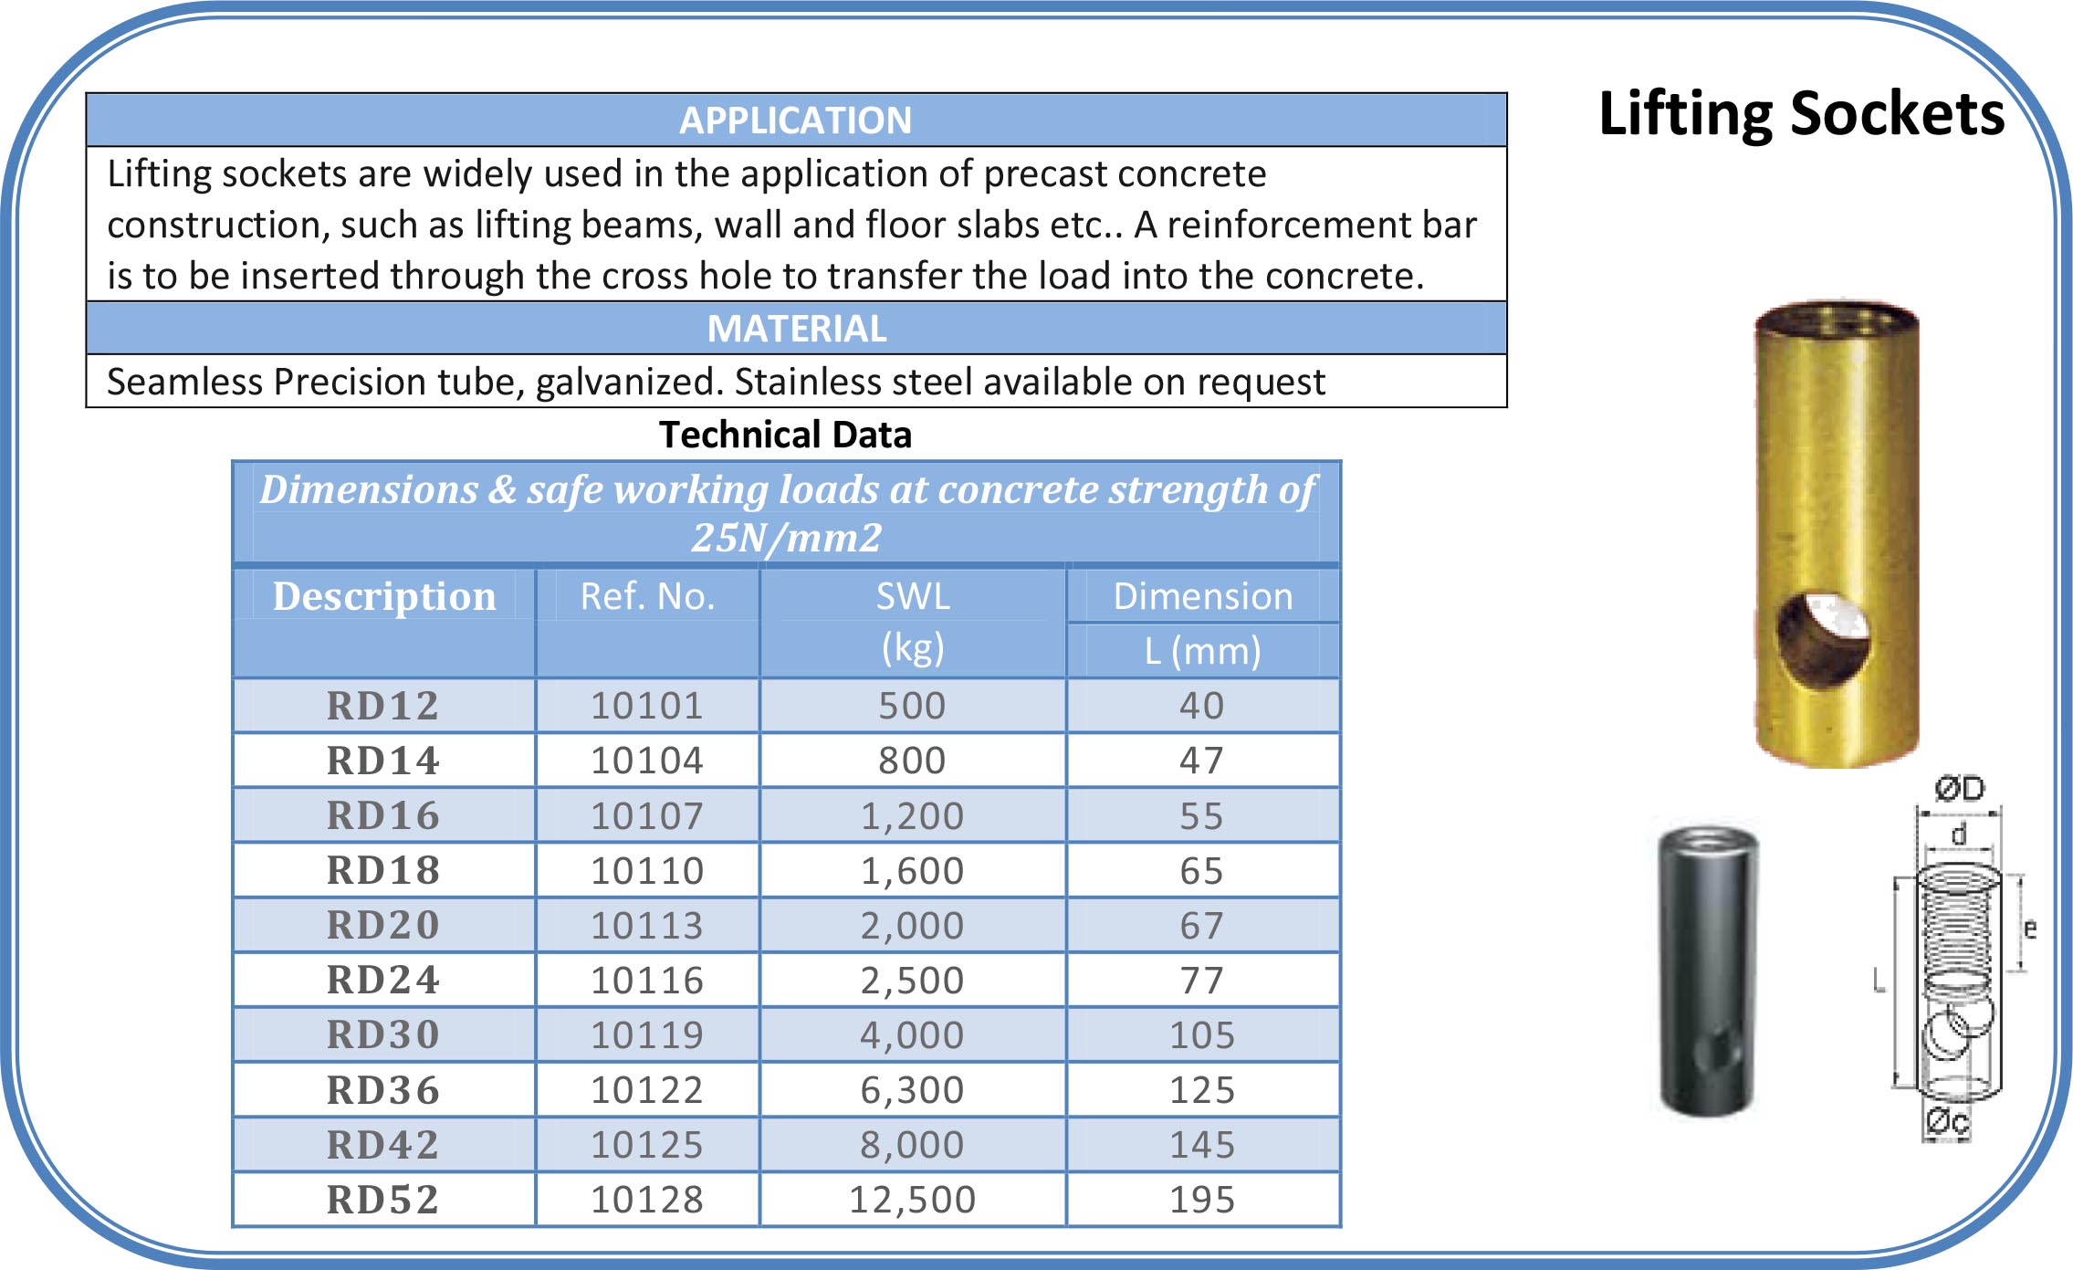2073x1270 pixels.
Task: Click the 'RD14' description cell
Action: pos(383,761)
